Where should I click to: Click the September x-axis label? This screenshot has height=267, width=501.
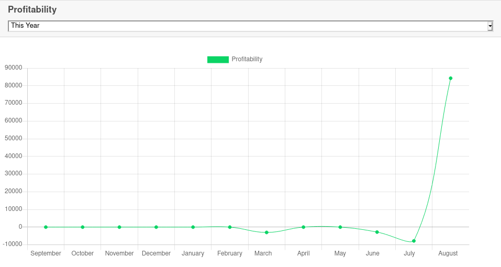coord(46,253)
